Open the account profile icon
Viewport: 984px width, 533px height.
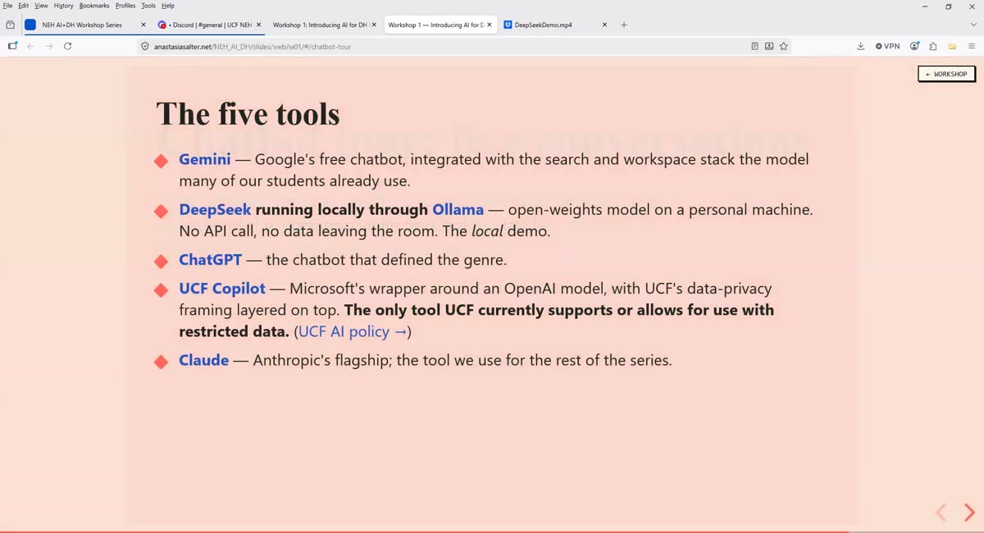[914, 46]
